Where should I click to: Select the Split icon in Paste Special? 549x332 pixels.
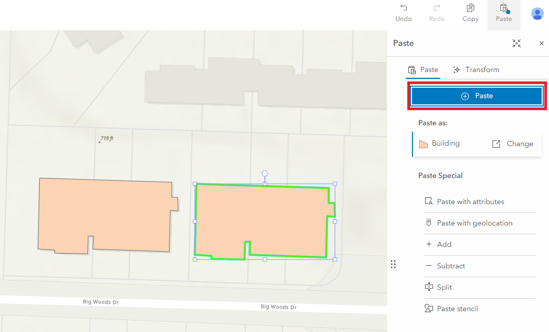[428, 287]
